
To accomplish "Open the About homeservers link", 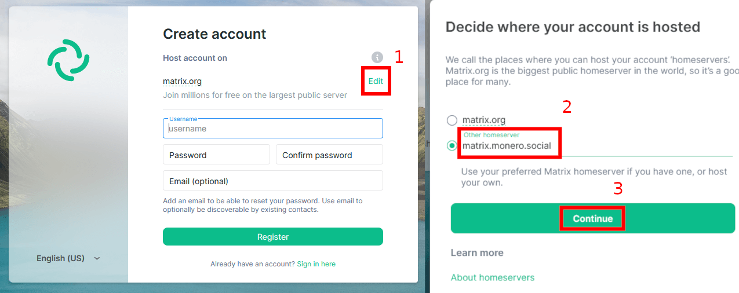I will click(x=493, y=277).
